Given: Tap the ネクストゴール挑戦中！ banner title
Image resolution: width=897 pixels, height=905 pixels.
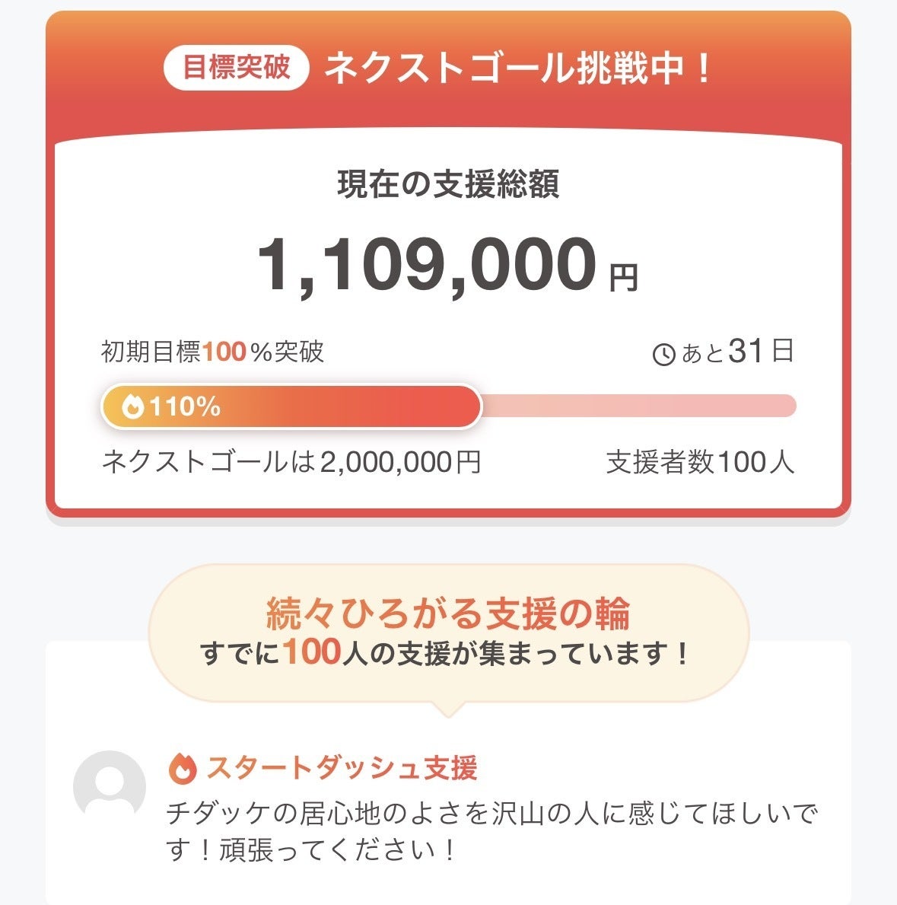Looking at the screenshot, I should 518,69.
